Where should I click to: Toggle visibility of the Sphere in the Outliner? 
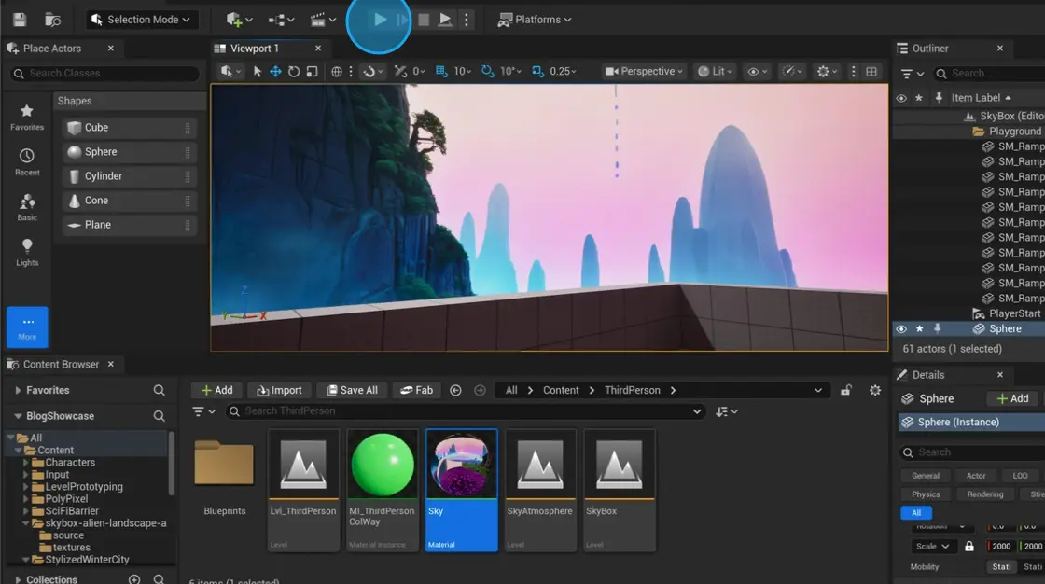900,328
